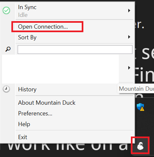Click the History clock icon

[6, 89]
